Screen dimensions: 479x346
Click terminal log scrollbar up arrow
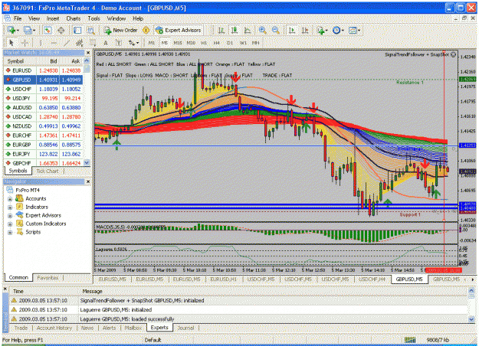471,291
